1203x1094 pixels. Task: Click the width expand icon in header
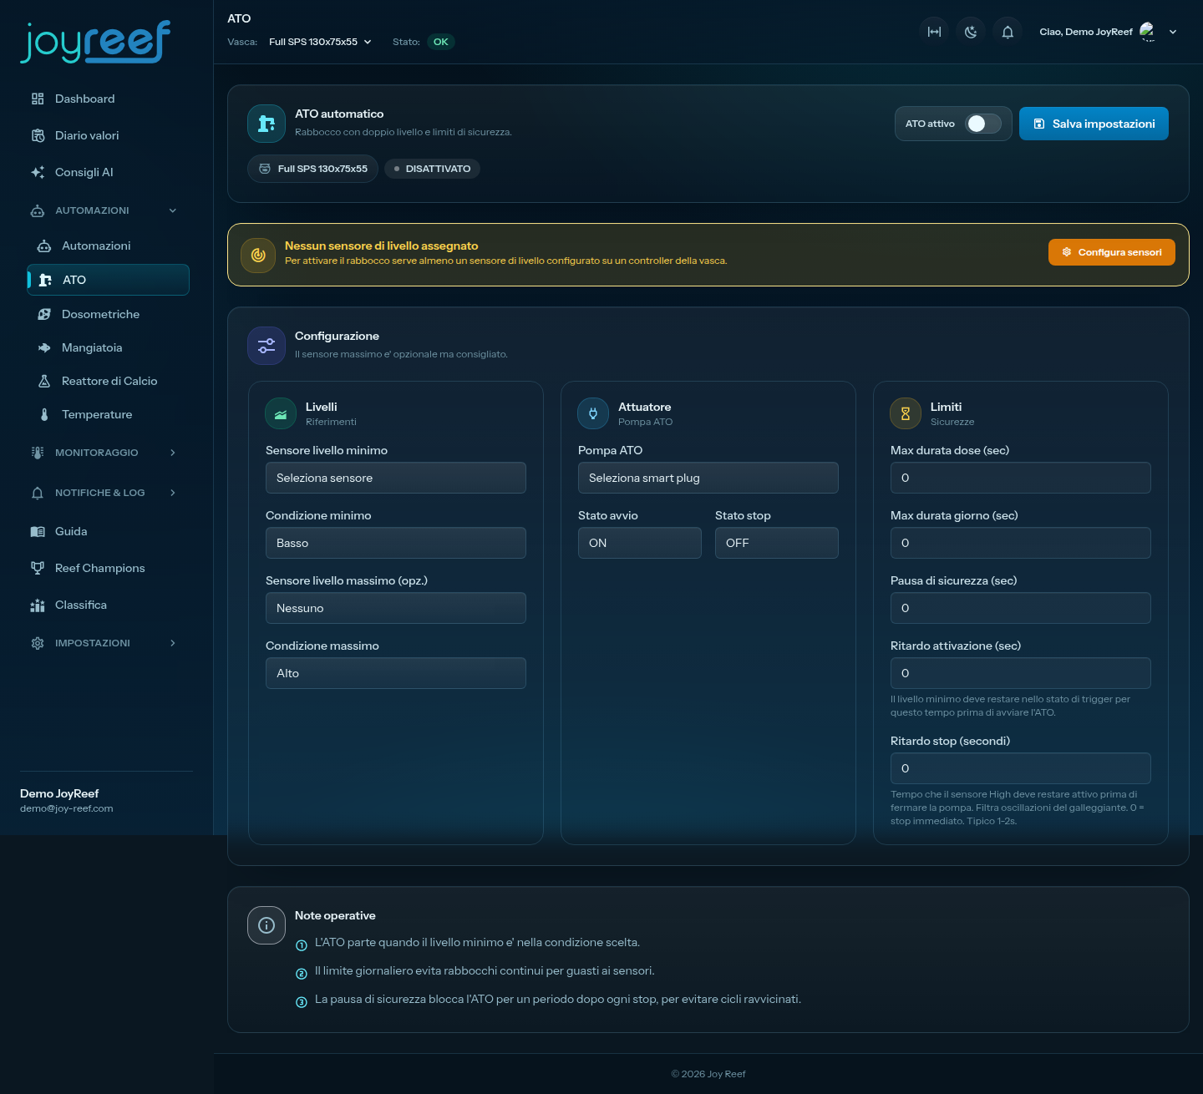point(934,32)
